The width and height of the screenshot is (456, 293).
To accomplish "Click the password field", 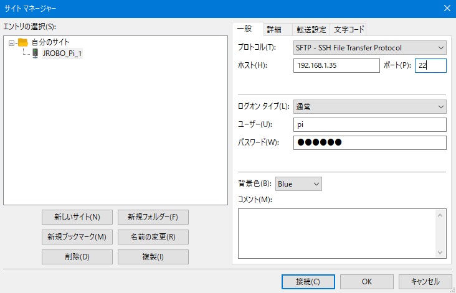I will (369, 142).
